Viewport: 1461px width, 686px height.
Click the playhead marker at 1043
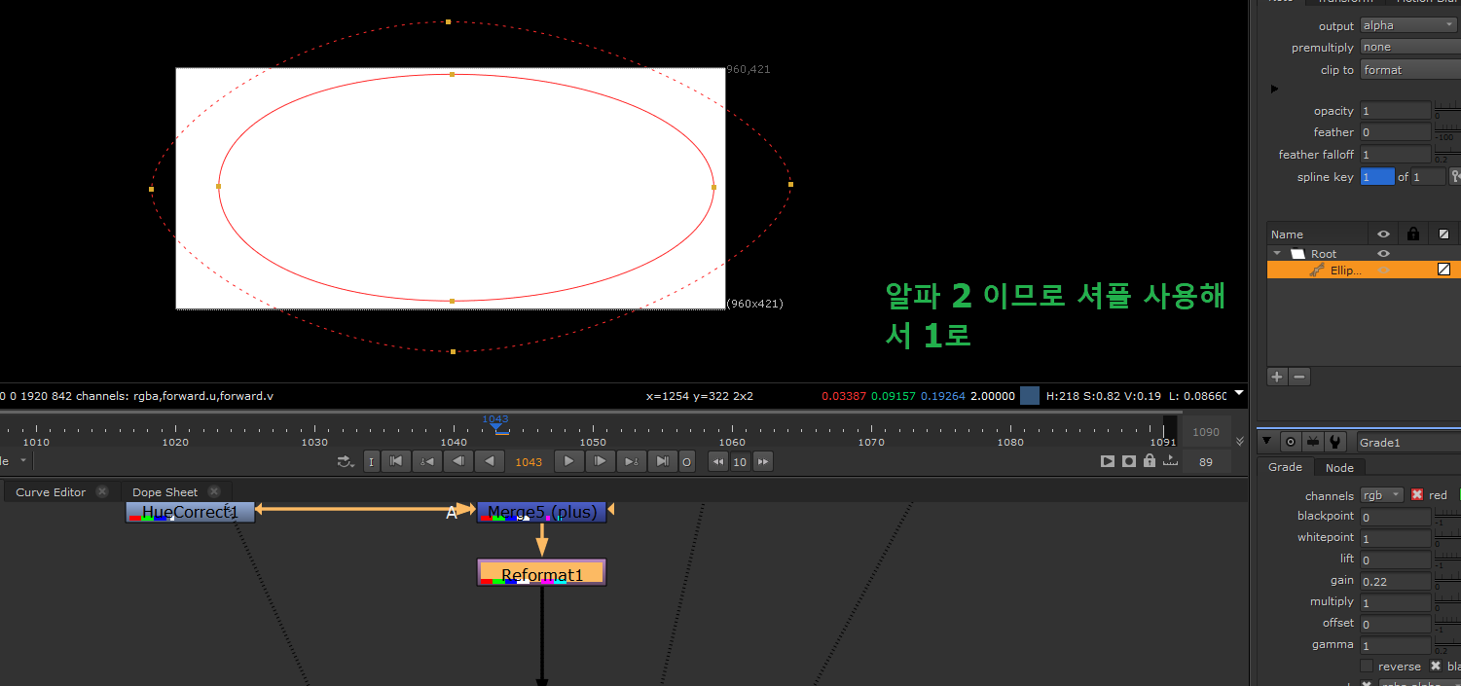coord(496,424)
